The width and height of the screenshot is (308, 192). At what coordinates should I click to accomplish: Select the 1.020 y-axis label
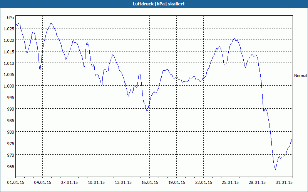click(x=9, y=40)
